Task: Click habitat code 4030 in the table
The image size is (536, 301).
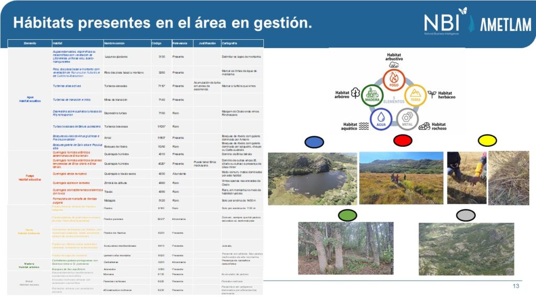Action: pos(162,173)
